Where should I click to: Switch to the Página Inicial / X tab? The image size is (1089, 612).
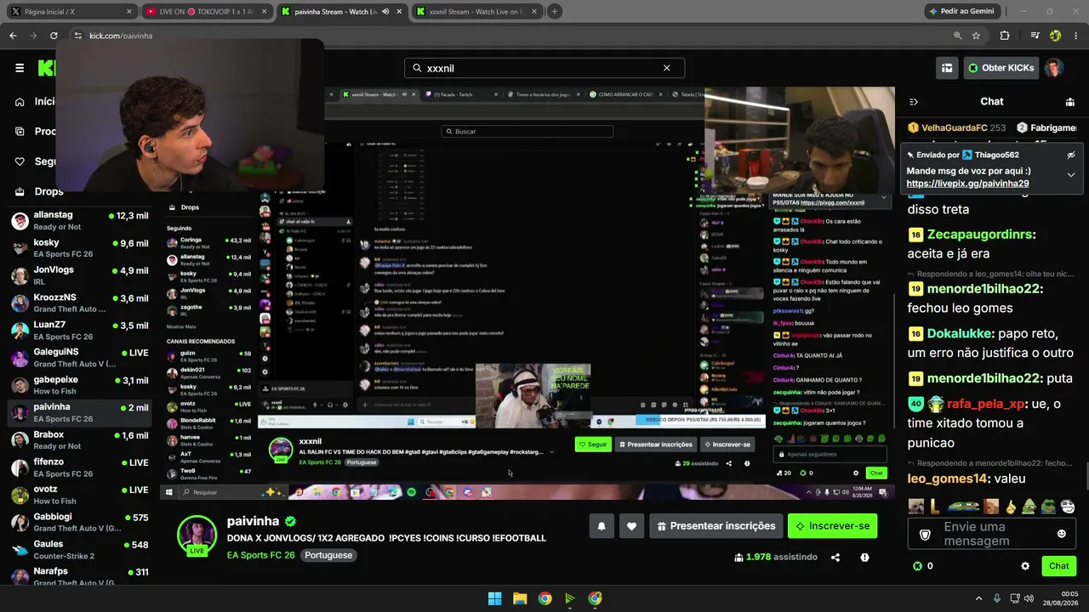[71, 12]
